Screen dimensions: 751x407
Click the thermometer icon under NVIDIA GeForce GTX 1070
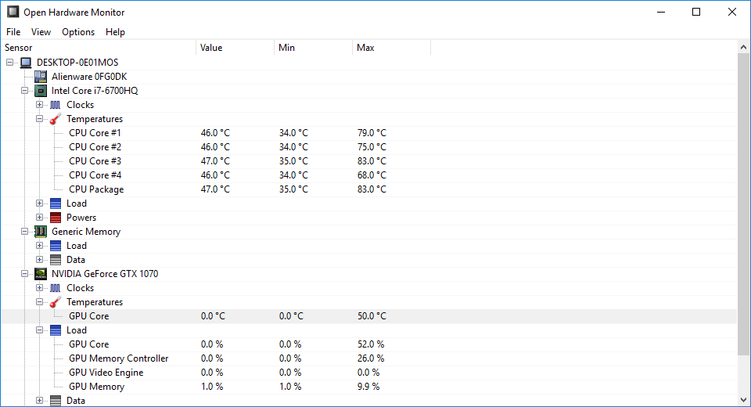click(56, 302)
